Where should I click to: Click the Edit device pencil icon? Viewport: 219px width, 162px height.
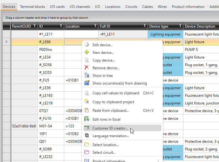click(87, 45)
